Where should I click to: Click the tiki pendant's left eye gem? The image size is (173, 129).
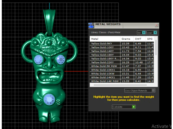tap(39, 59)
